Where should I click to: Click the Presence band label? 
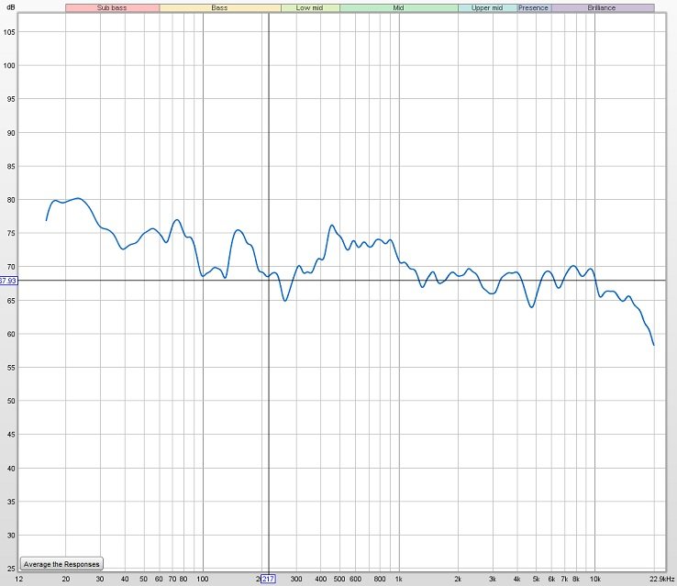[533, 7]
